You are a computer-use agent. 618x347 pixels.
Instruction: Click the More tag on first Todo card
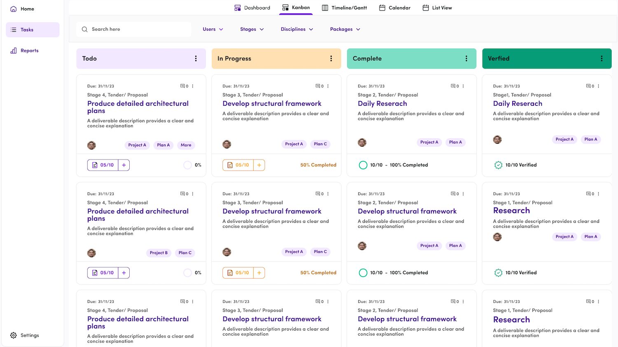pyautogui.click(x=186, y=145)
